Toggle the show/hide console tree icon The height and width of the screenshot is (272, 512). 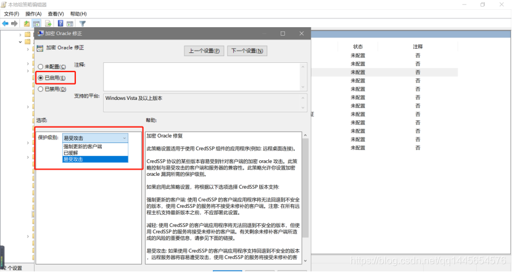click(36, 23)
